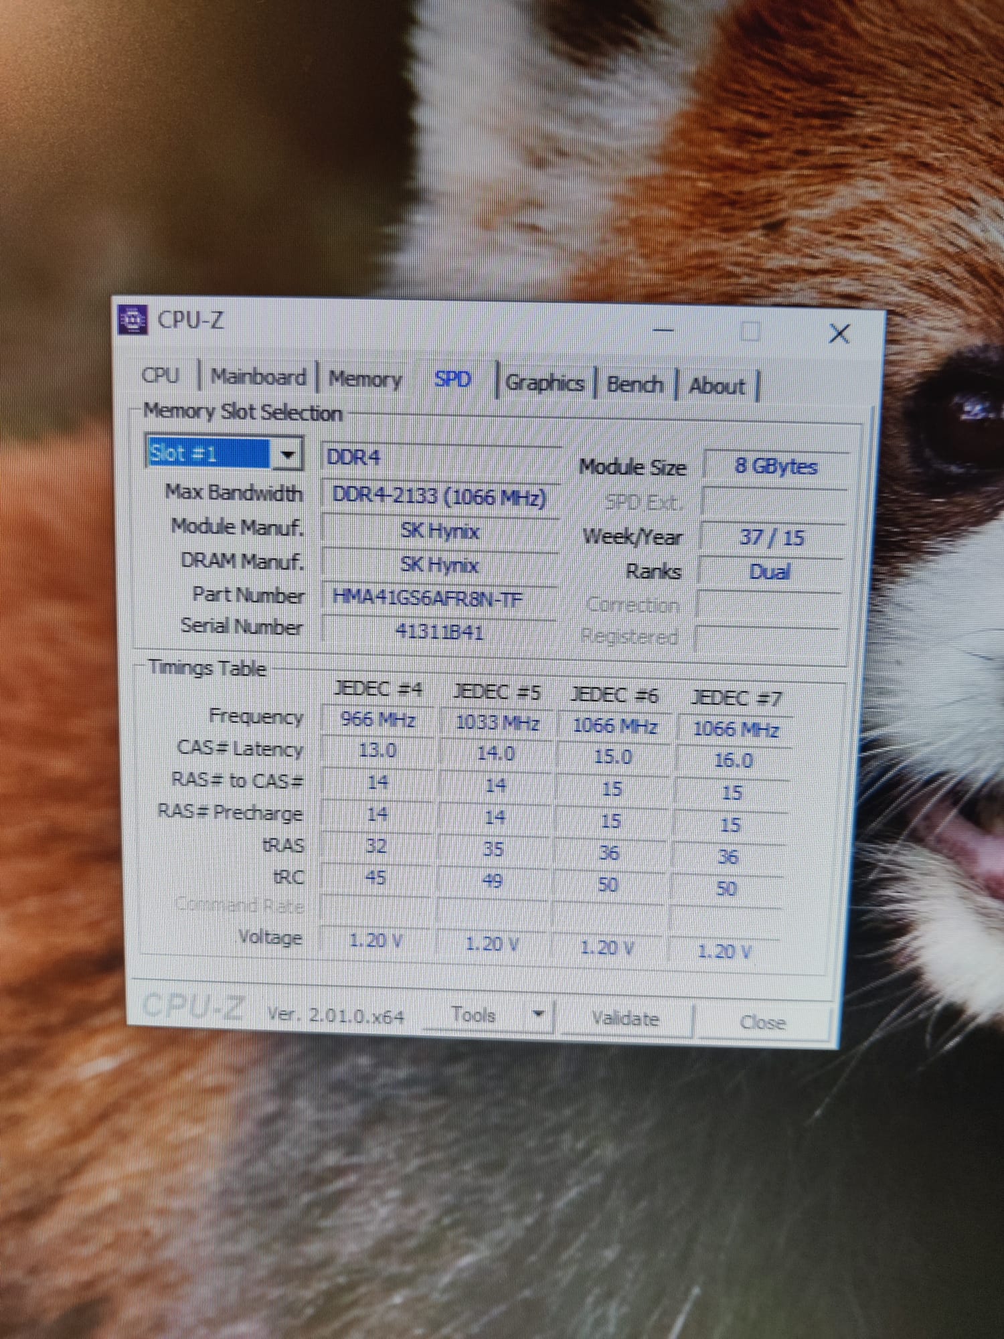Click the 1033 MHz frequency cell

click(497, 723)
